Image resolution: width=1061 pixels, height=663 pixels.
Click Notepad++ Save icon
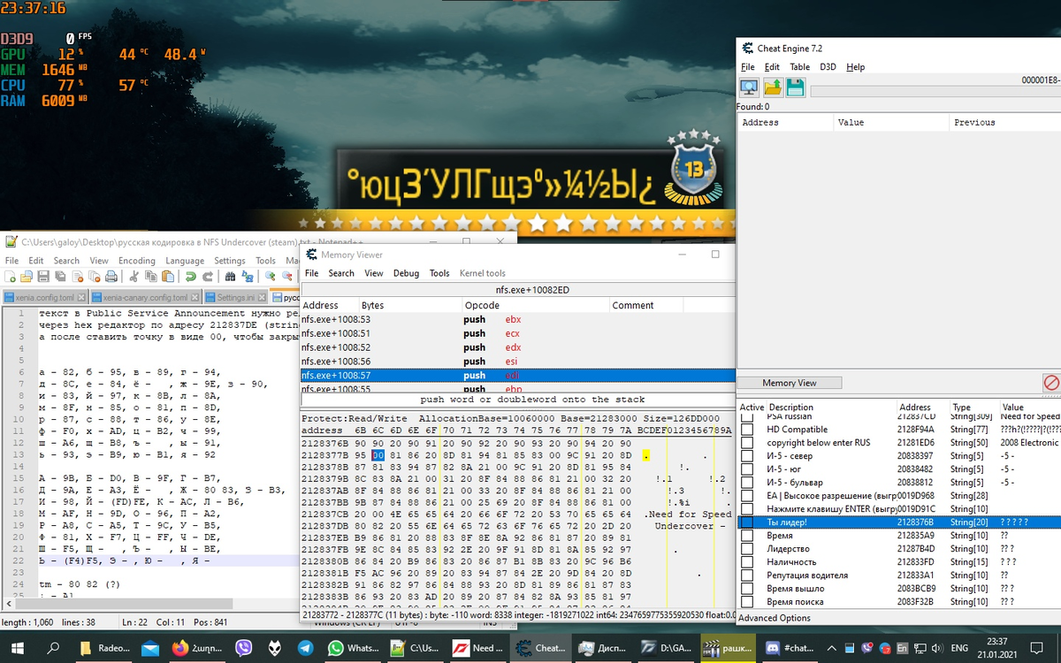point(43,277)
